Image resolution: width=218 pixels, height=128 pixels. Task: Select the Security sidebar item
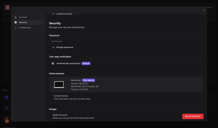(x=28, y=22)
